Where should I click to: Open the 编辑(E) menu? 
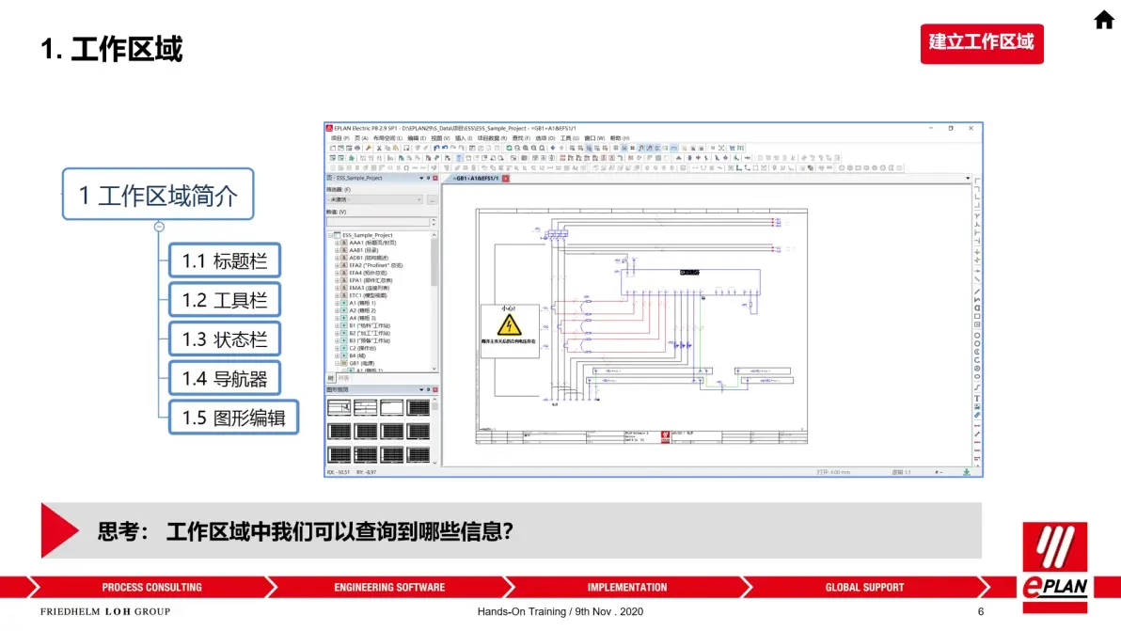[417, 138]
